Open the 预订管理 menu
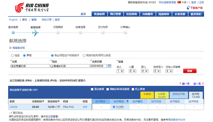The height and width of the screenshot is (122, 213). click(115, 14)
